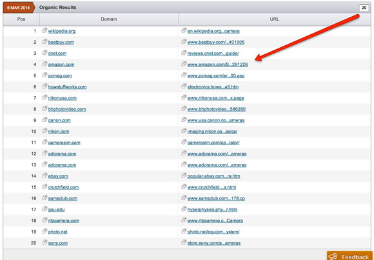Follow the www.bhphotovideo...586280 URL link
This screenshot has width=374, height=260.
tap(217, 109)
